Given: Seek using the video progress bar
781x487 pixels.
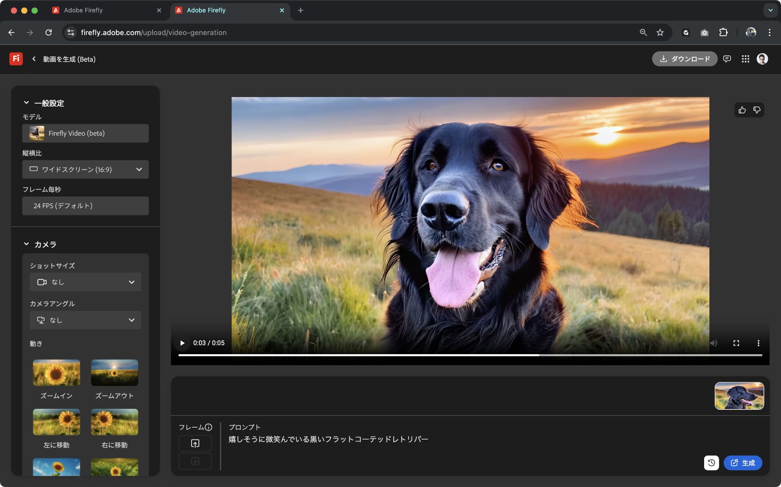Looking at the screenshot, I should pyautogui.click(x=468, y=355).
